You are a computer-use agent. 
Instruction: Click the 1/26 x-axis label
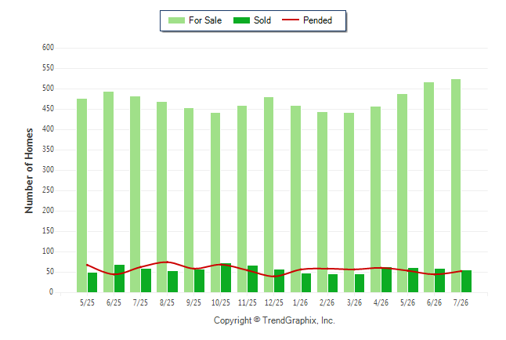(x=300, y=302)
